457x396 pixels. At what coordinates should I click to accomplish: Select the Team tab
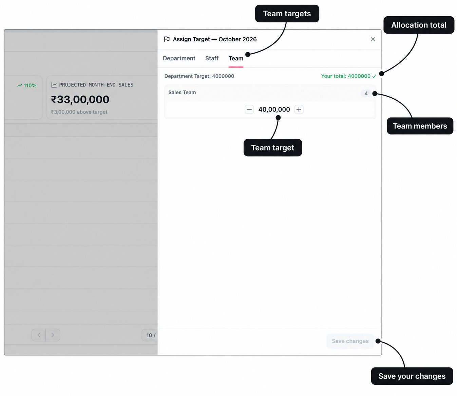coord(236,58)
